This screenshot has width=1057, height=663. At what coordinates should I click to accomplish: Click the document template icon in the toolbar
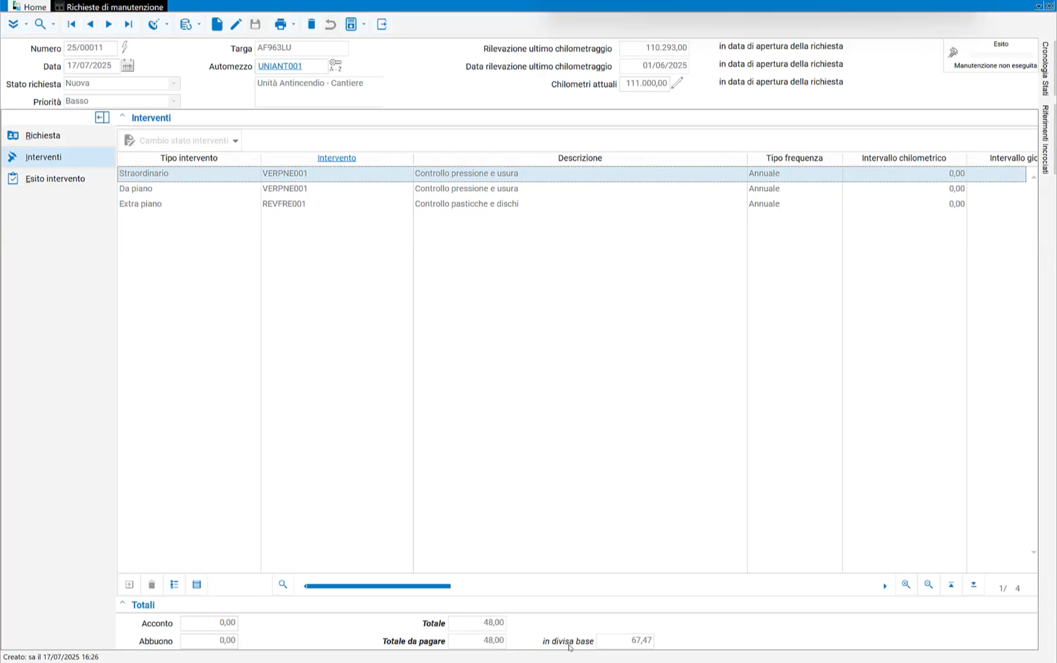[x=351, y=24]
